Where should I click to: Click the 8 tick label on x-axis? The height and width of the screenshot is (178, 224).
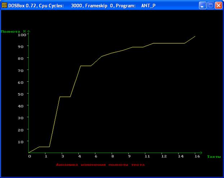tap(112, 156)
